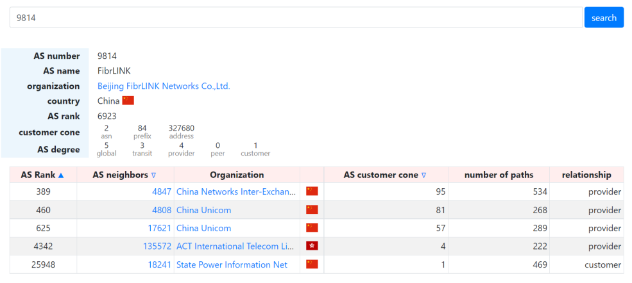Open China Unicom link in 4808 row

click(x=204, y=210)
